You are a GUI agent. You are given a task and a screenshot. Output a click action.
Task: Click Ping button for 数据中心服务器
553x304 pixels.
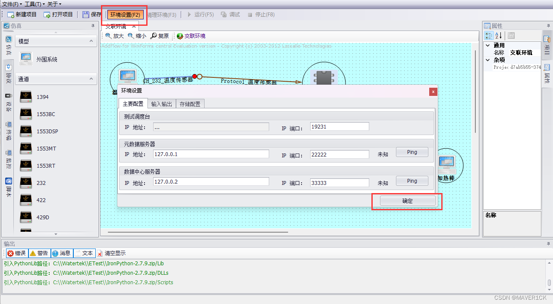(x=412, y=181)
